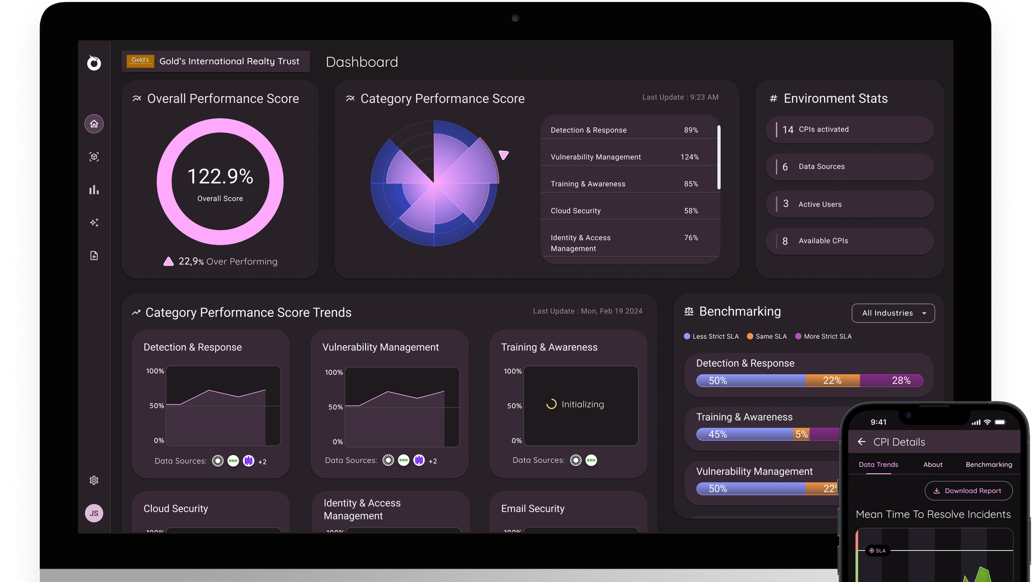Image resolution: width=1034 pixels, height=582 pixels.
Task: Click the Category Performance Score header icon
Action: click(350, 99)
